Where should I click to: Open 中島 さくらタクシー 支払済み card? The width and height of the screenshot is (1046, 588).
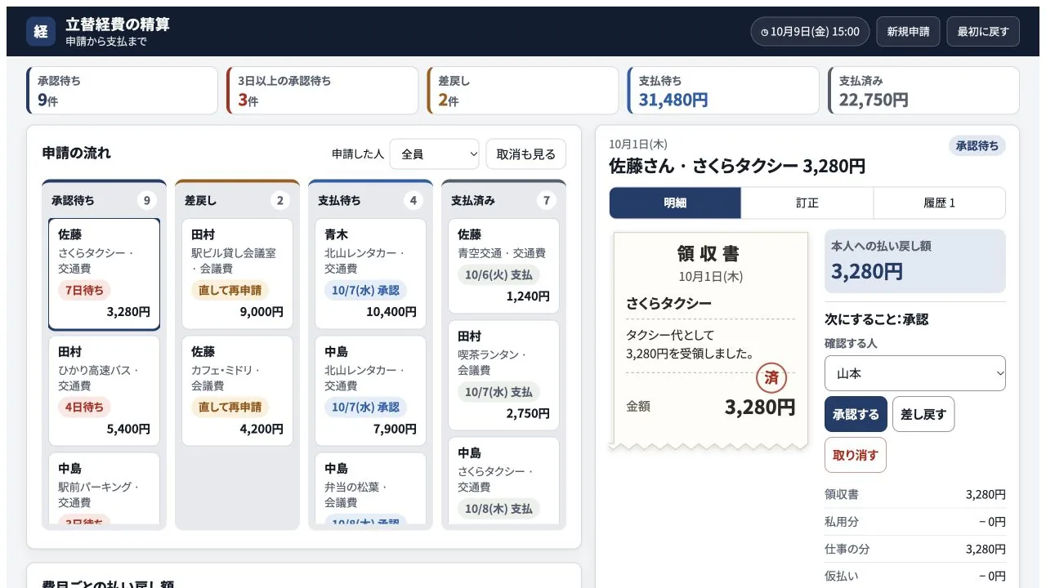click(503, 480)
